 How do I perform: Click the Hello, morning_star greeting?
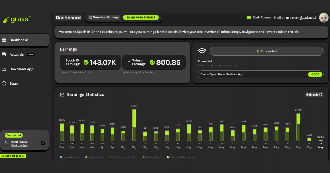click(295, 18)
